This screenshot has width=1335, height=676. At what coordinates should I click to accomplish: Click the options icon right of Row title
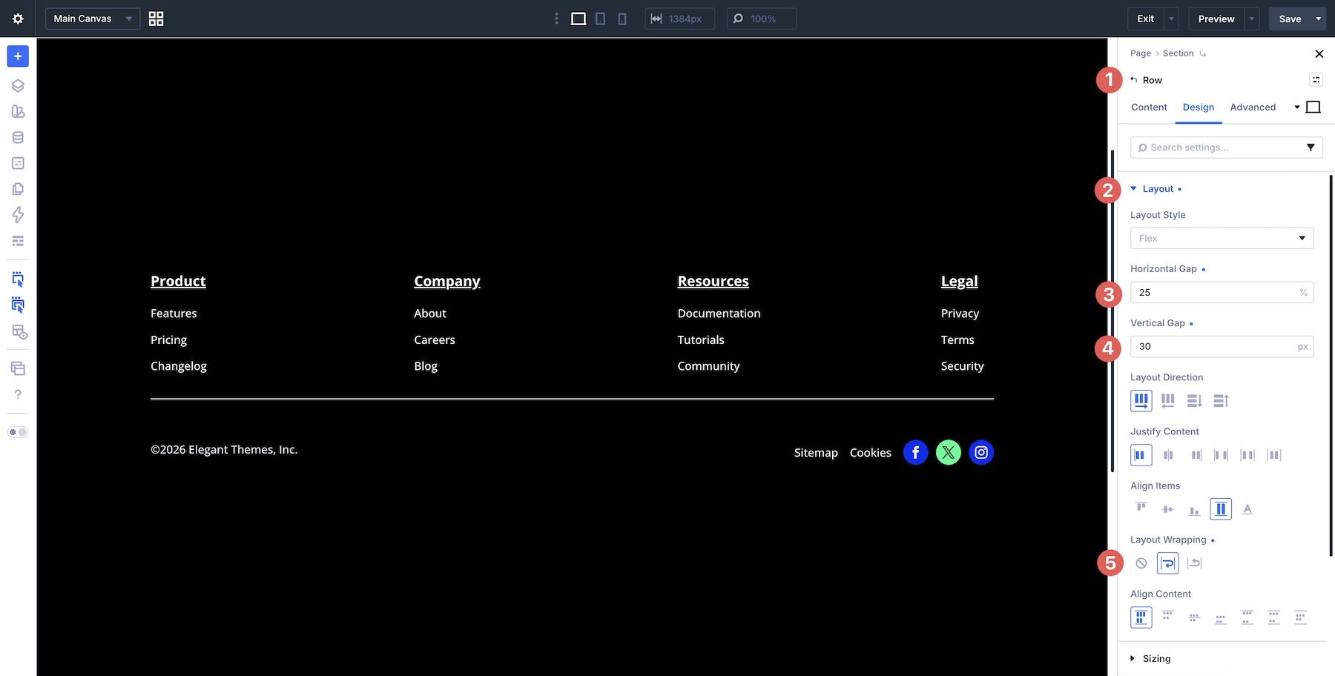coord(1316,80)
